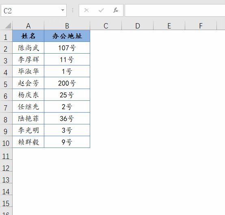Select column C header
Viewport: 225px width, 215px height.
coord(106,26)
